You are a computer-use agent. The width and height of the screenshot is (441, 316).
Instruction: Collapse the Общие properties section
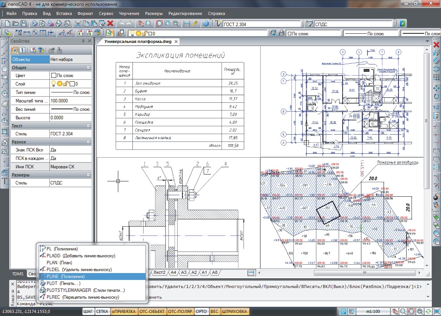(x=88, y=67)
